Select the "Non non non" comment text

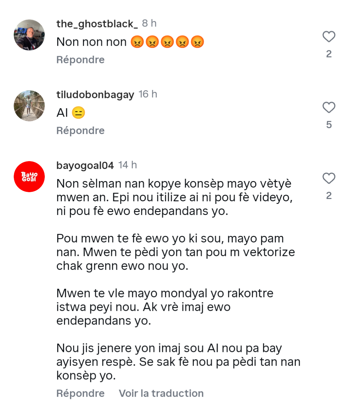[92, 42]
